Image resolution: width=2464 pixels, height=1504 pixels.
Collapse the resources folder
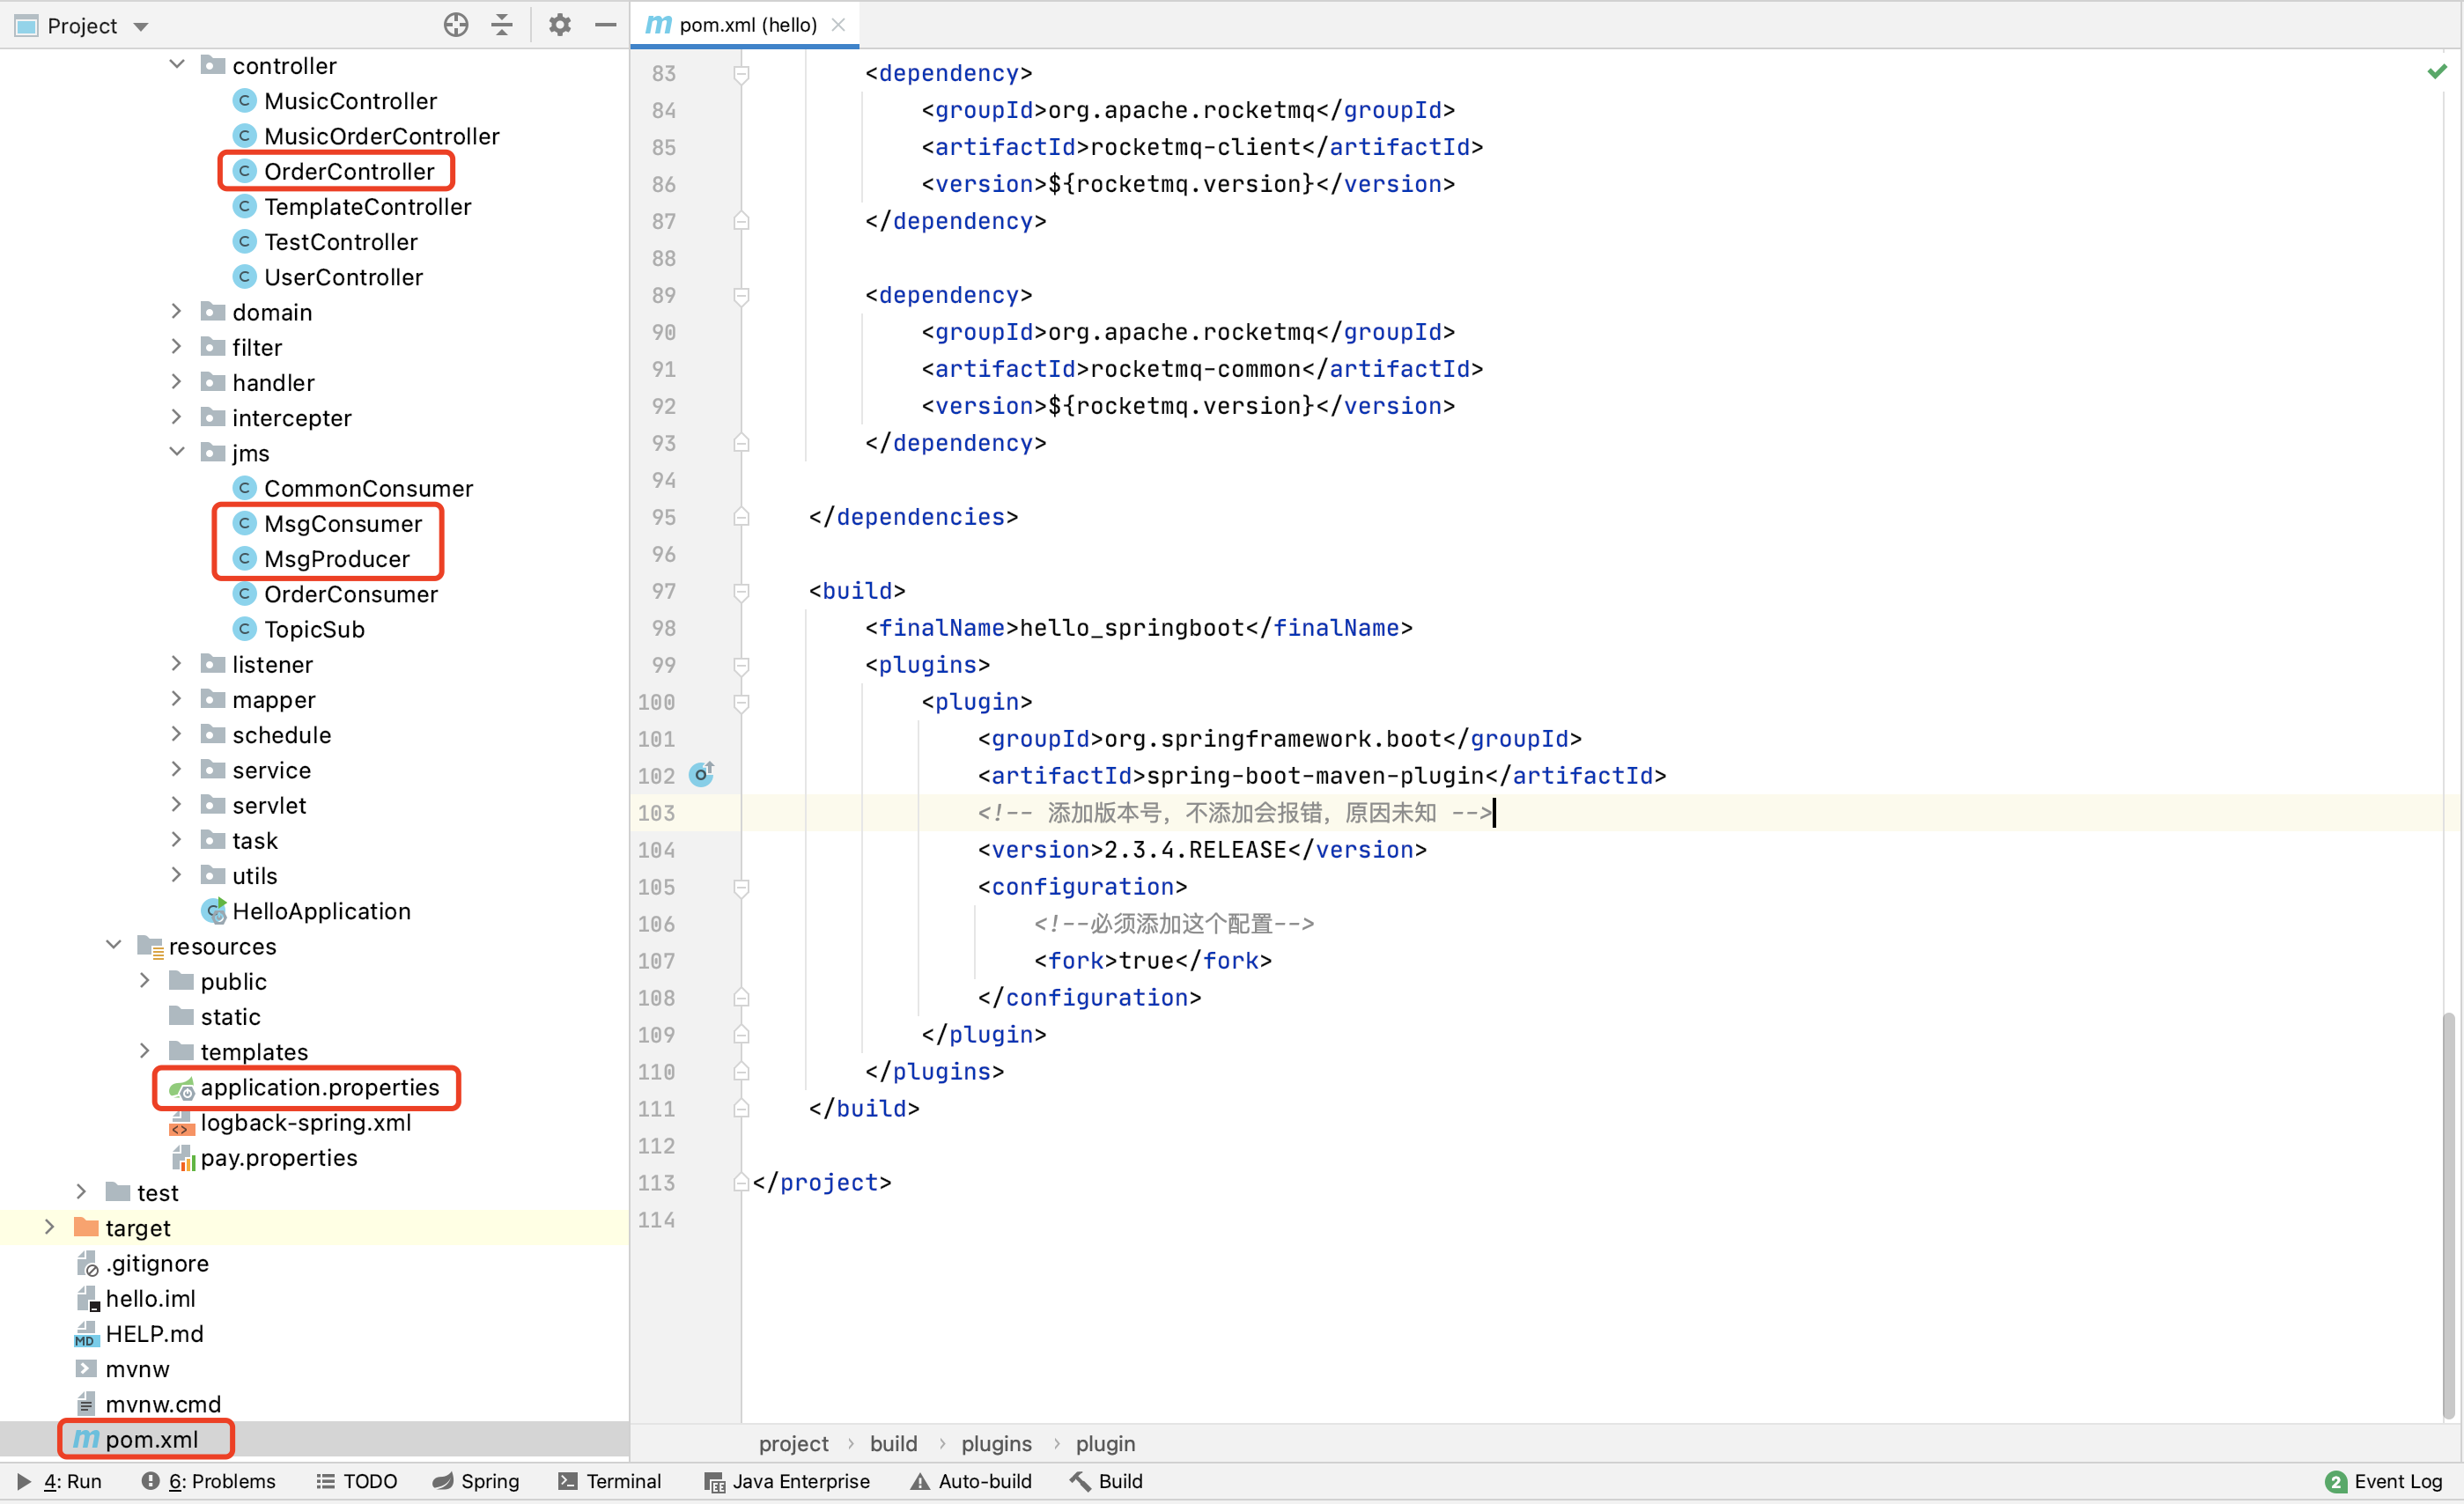click(114, 946)
